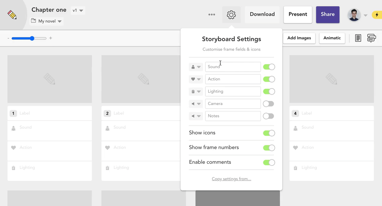Viewport: 382px width, 206px height.
Task: Click the microphone icon beside Sound field
Action: (193, 67)
